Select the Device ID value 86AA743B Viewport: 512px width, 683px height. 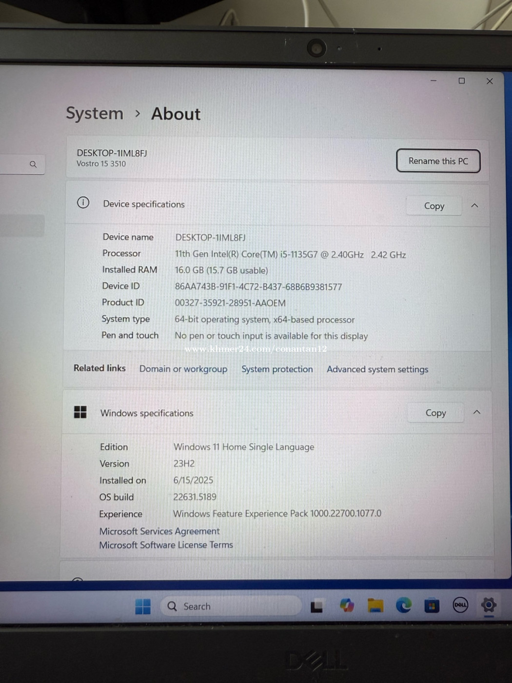258,287
